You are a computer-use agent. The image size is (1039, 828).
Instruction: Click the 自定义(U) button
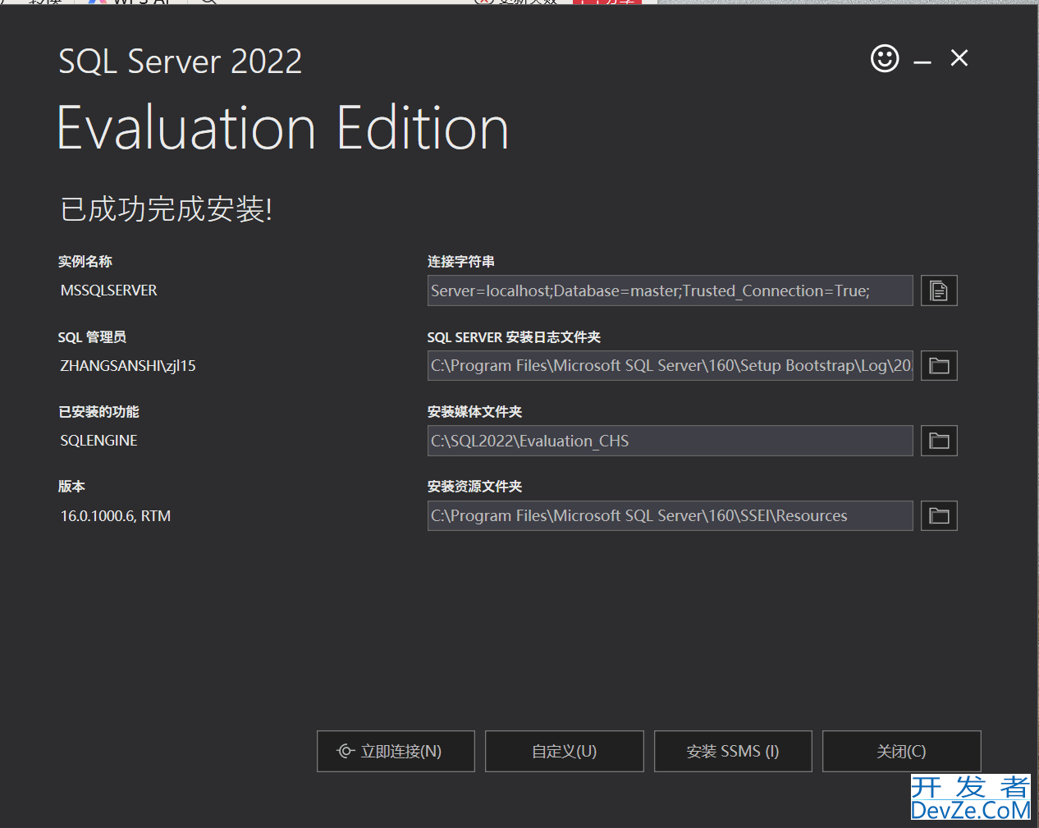point(565,751)
